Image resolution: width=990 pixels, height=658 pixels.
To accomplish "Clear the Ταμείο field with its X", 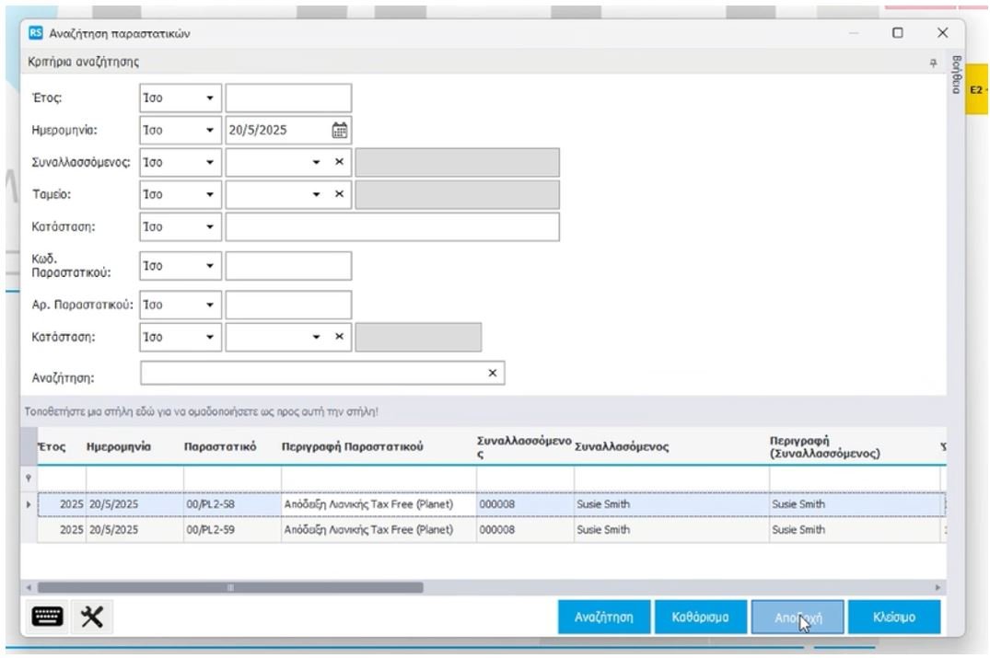I will point(338,193).
